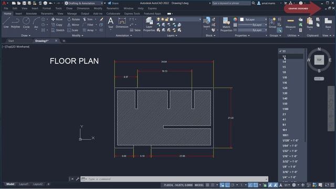Toggle MODEL space indicator
Screen dimensions: 336x189
199,185
